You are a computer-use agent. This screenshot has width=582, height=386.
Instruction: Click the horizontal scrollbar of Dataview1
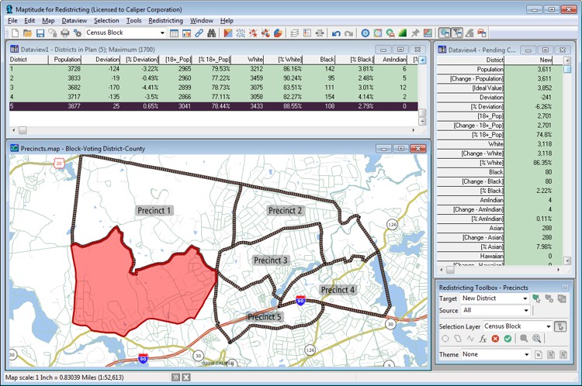217,129
